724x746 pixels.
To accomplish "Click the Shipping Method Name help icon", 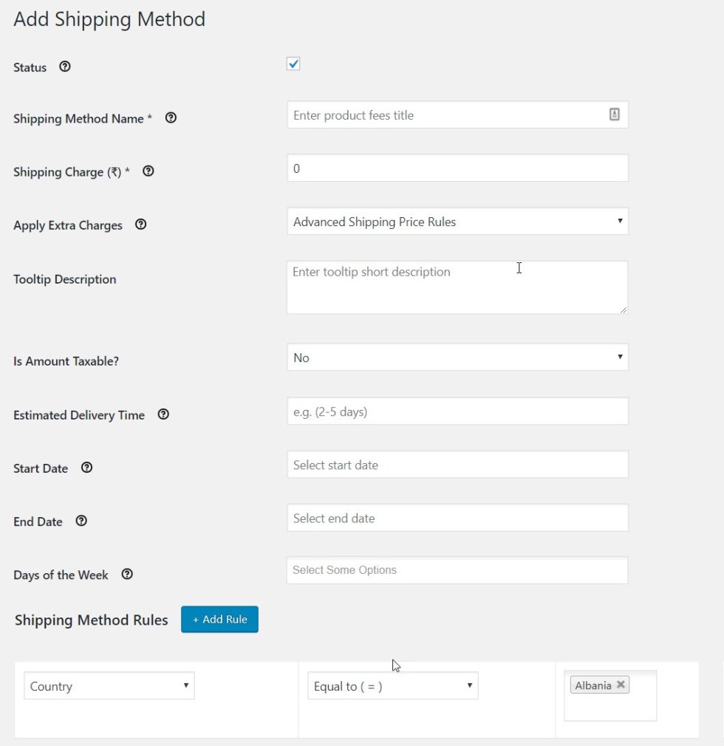I will click(171, 117).
